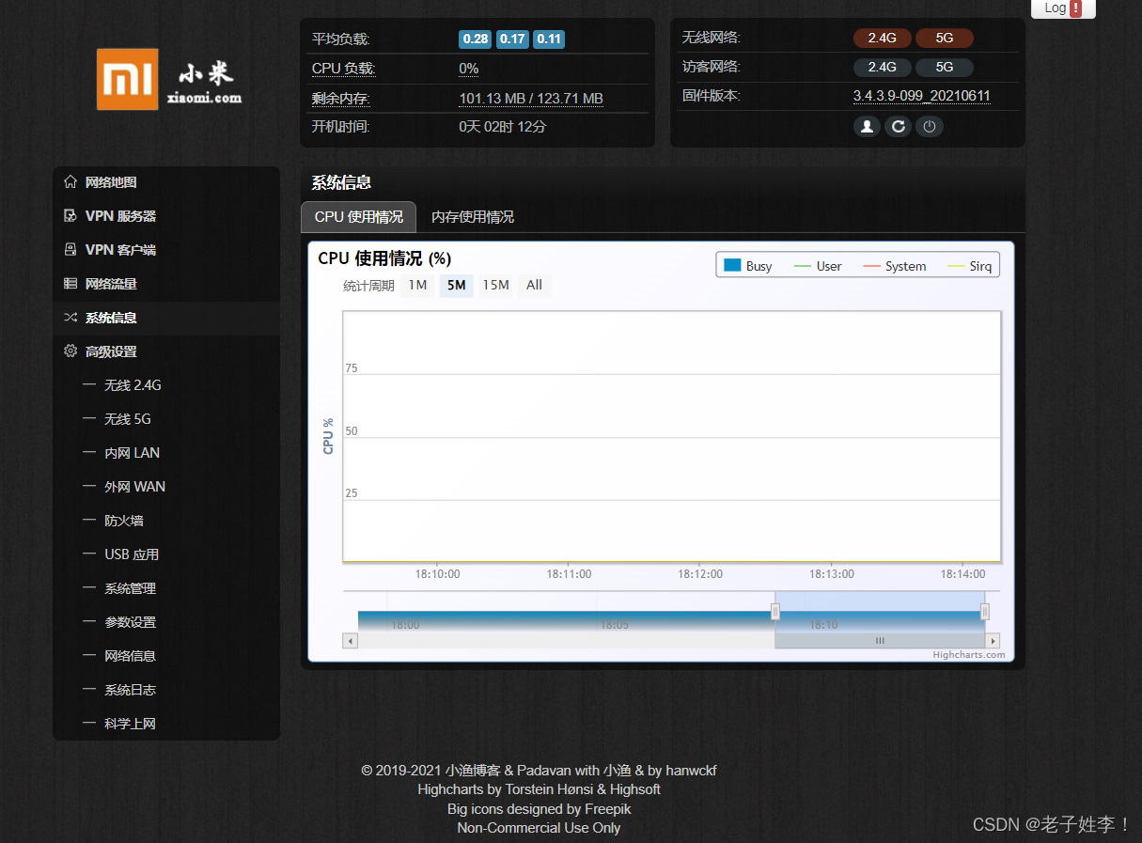
Task: Click the 0.11 load average badge
Action: pyautogui.click(x=549, y=39)
